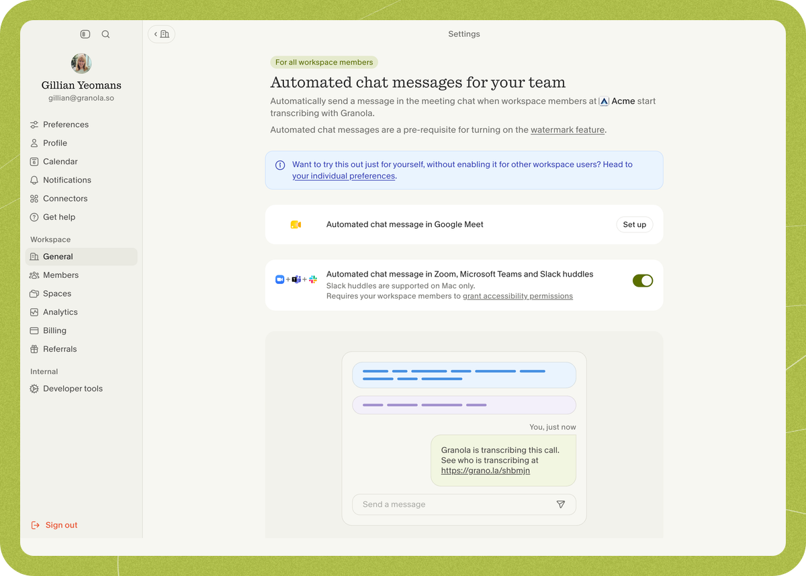This screenshot has width=806, height=576.
Task: Click the Analytics chart icon
Action: tap(34, 312)
